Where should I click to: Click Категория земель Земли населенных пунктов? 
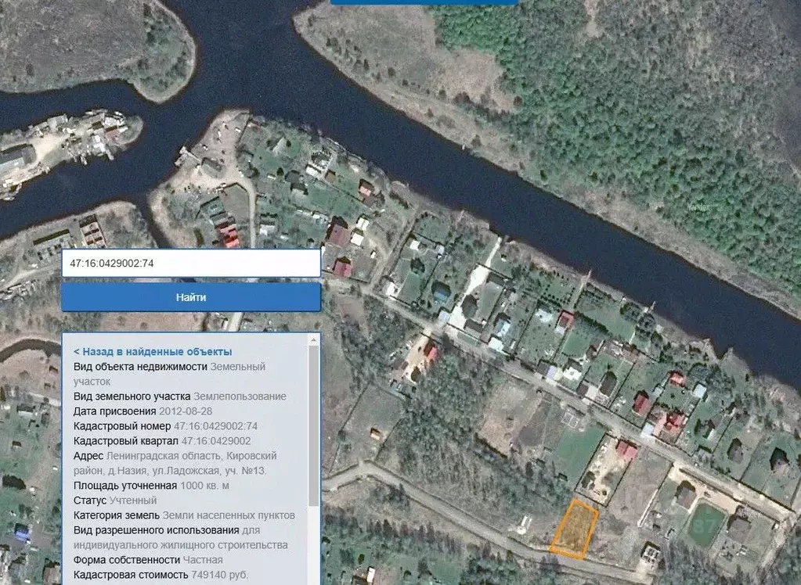click(184, 515)
